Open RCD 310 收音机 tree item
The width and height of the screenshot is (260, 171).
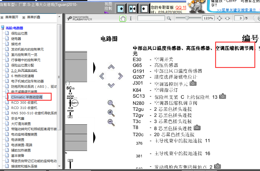coord(24,108)
